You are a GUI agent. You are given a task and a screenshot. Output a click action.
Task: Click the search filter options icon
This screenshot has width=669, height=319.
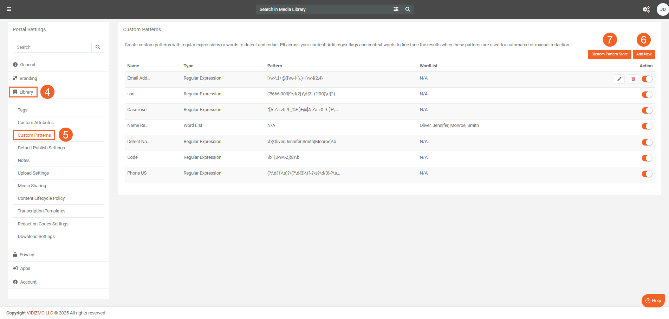[396, 9]
